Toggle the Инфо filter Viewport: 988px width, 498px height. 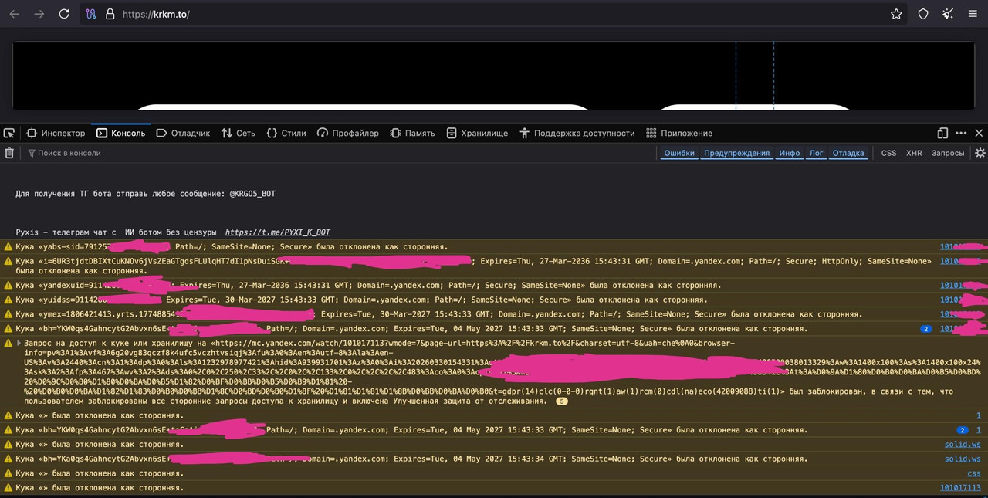[x=790, y=153]
